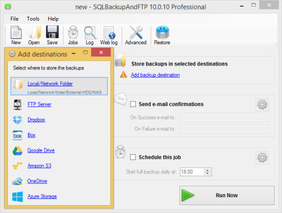Open the Web log toolbar icon
Screen dimensions: 282x213
tap(109, 33)
